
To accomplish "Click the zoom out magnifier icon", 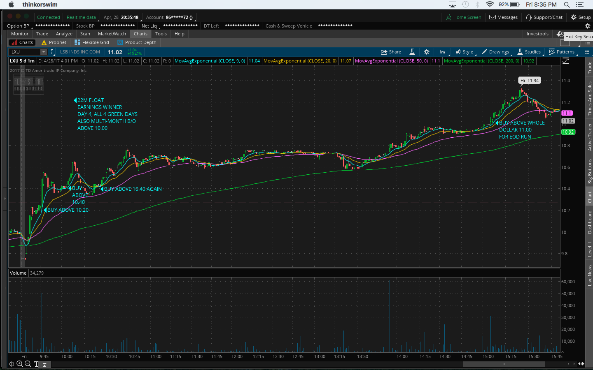I will [x=28, y=364].
